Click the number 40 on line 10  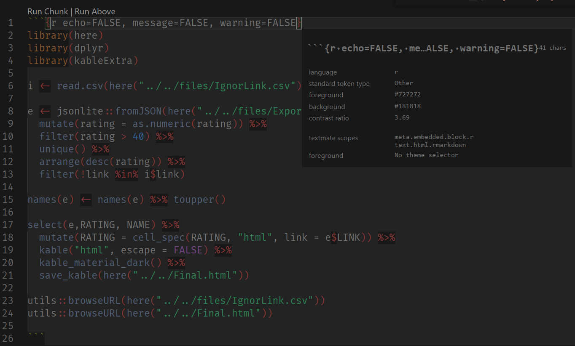pos(138,136)
